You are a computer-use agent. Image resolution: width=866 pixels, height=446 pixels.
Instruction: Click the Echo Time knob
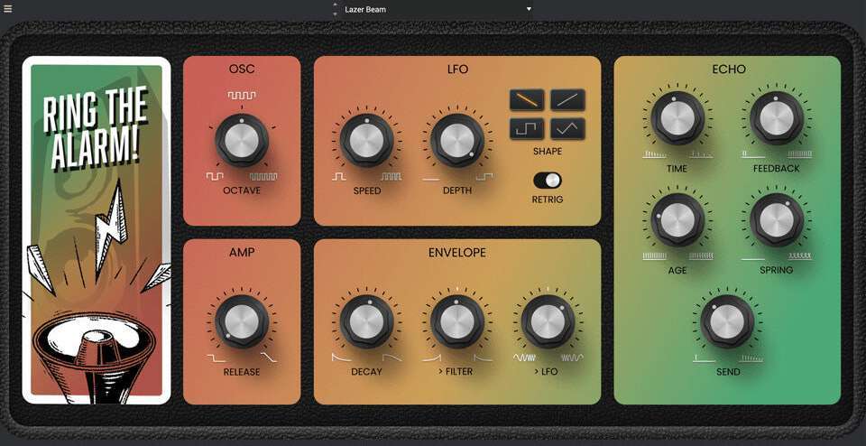click(x=677, y=117)
